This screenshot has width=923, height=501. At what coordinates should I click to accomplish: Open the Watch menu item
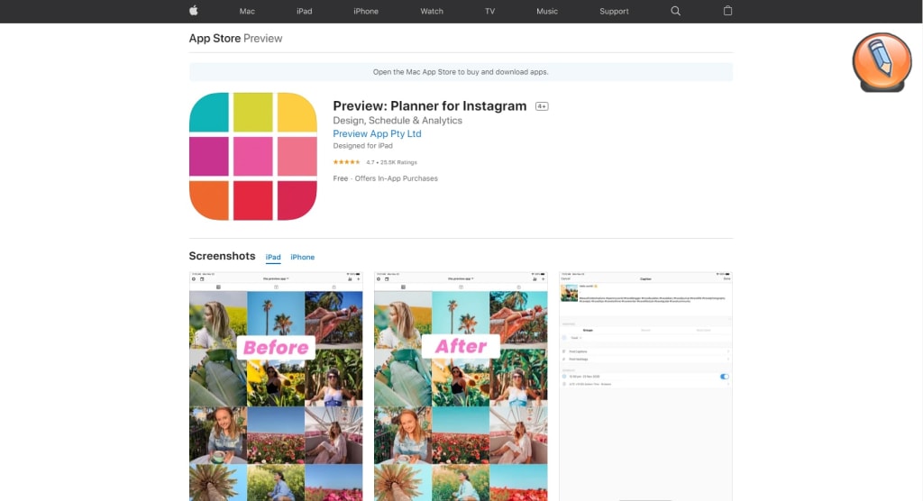432,11
